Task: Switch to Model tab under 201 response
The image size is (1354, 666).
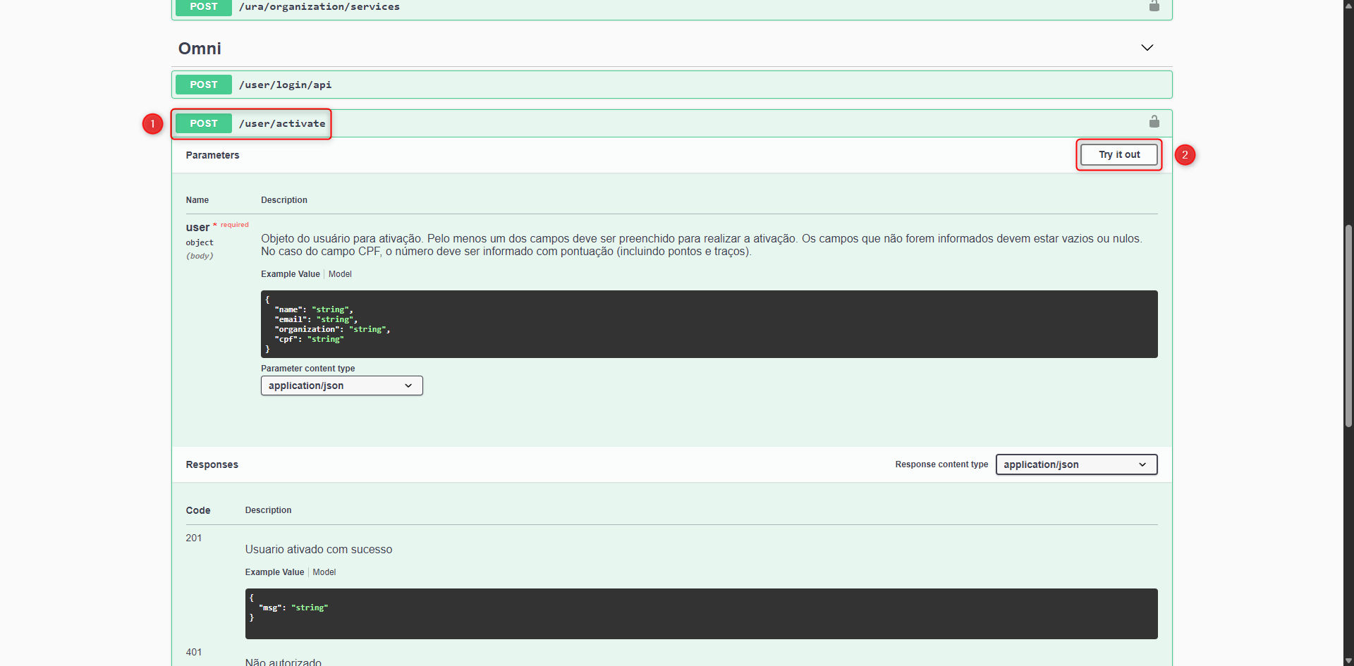Action: tap(324, 572)
